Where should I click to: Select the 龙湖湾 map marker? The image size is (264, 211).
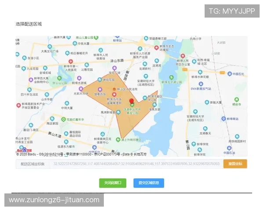point(157,61)
